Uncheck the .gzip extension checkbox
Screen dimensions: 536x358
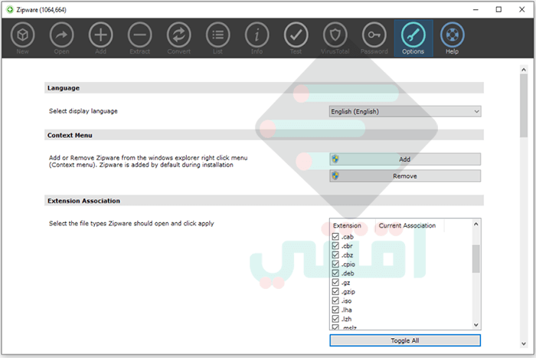pos(335,291)
